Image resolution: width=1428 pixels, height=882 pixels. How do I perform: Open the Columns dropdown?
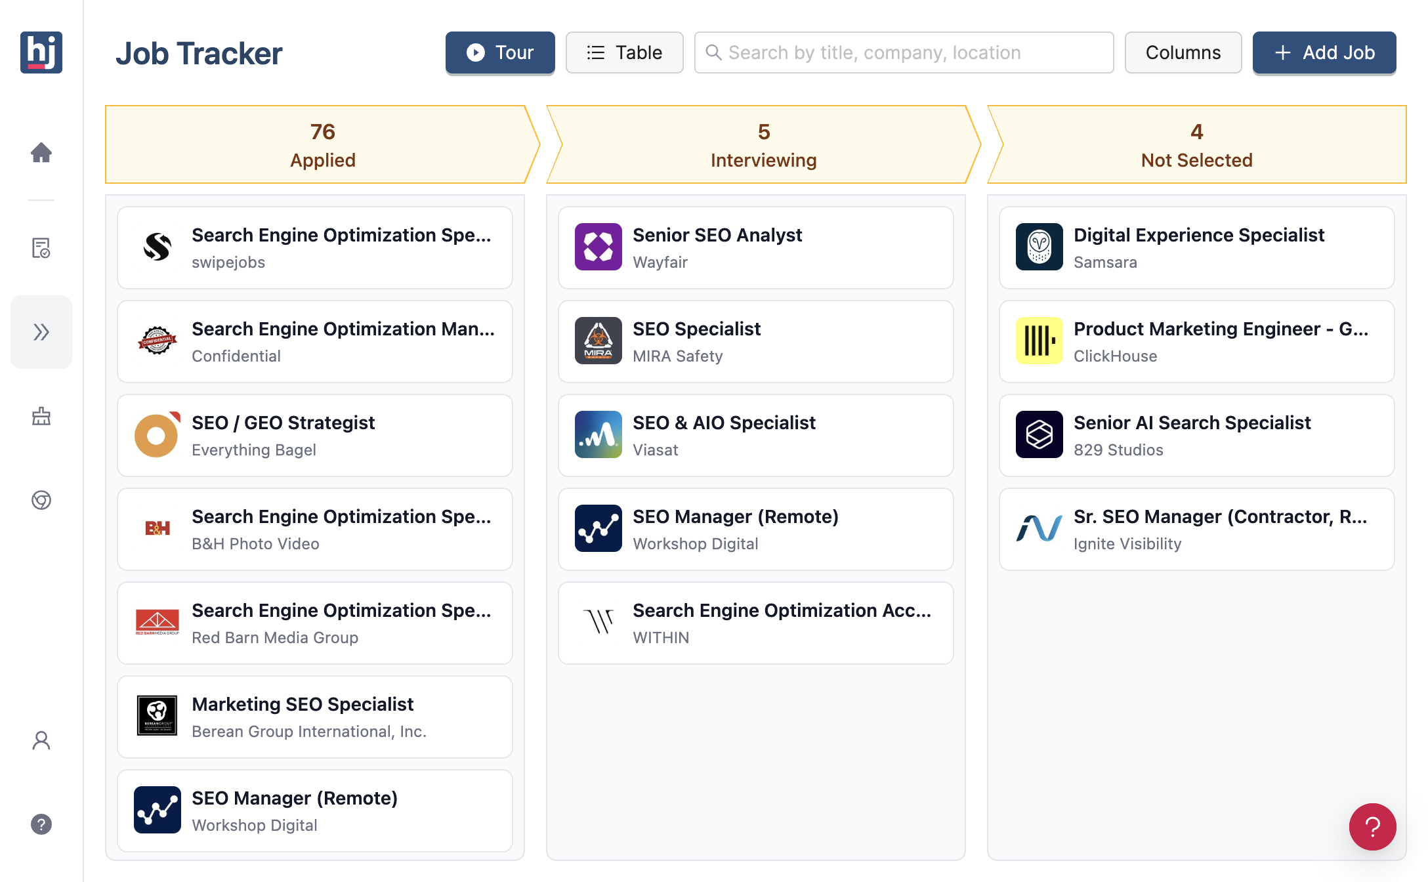(x=1183, y=52)
